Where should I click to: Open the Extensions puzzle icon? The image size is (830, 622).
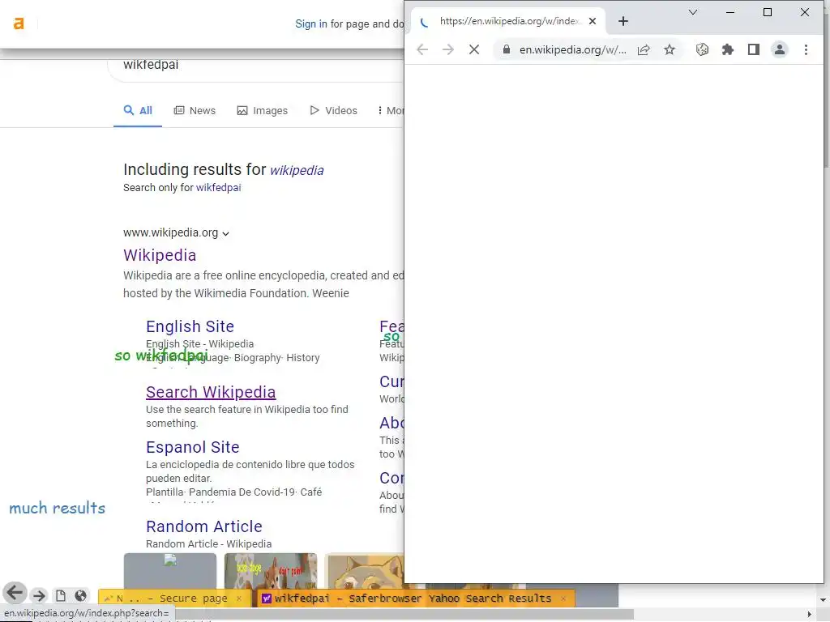[x=728, y=49]
